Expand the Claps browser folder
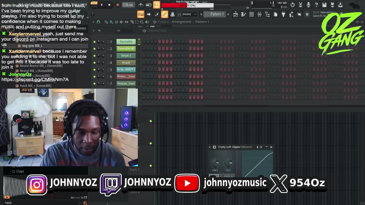This screenshot has height=205, width=365. point(18,171)
